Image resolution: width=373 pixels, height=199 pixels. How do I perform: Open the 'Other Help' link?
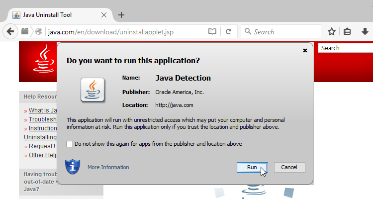[x=43, y=155]
